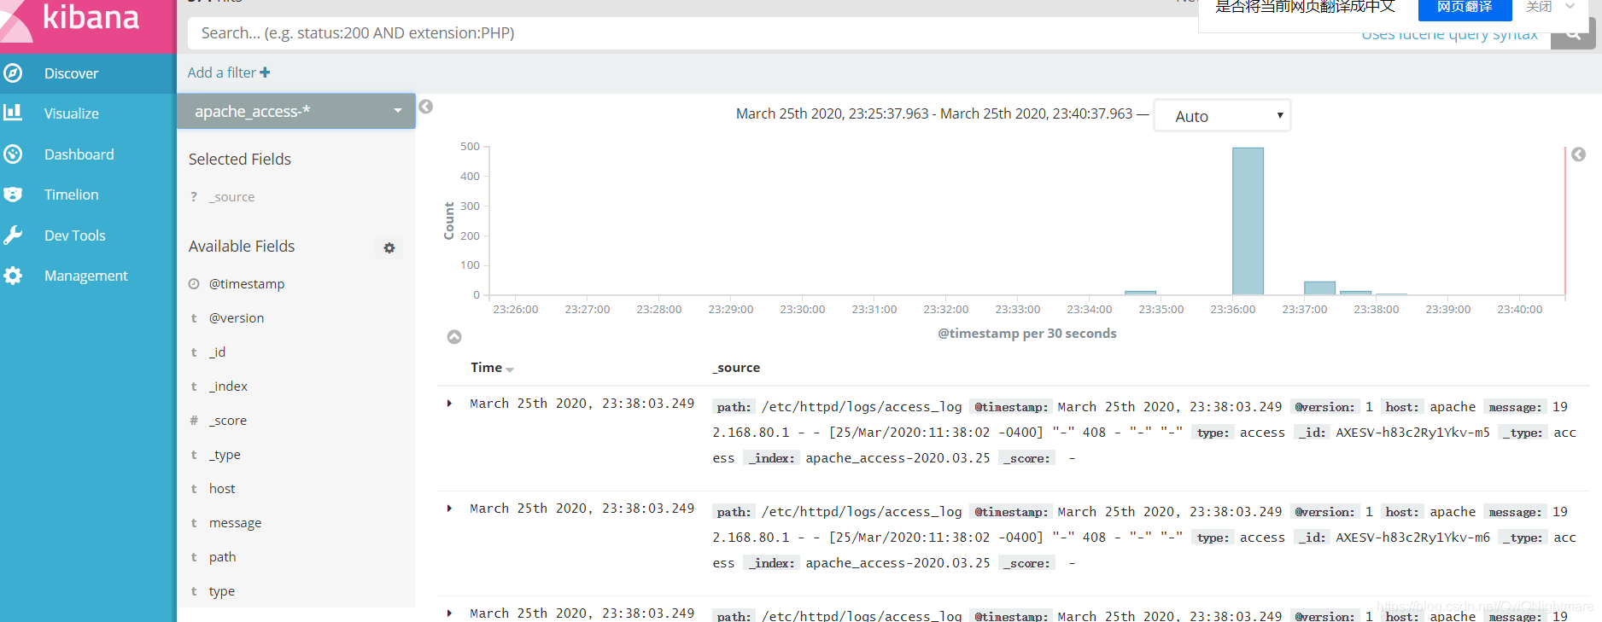Open the Available Fields settings gear
This screenshot has width=1602, height=622.
coord(389,247)
